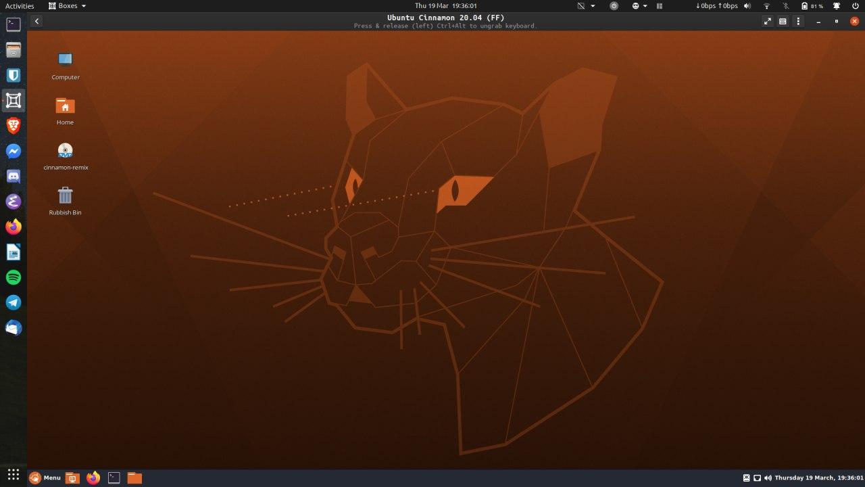Open Messenger from the dock

(x=14, y=151)
